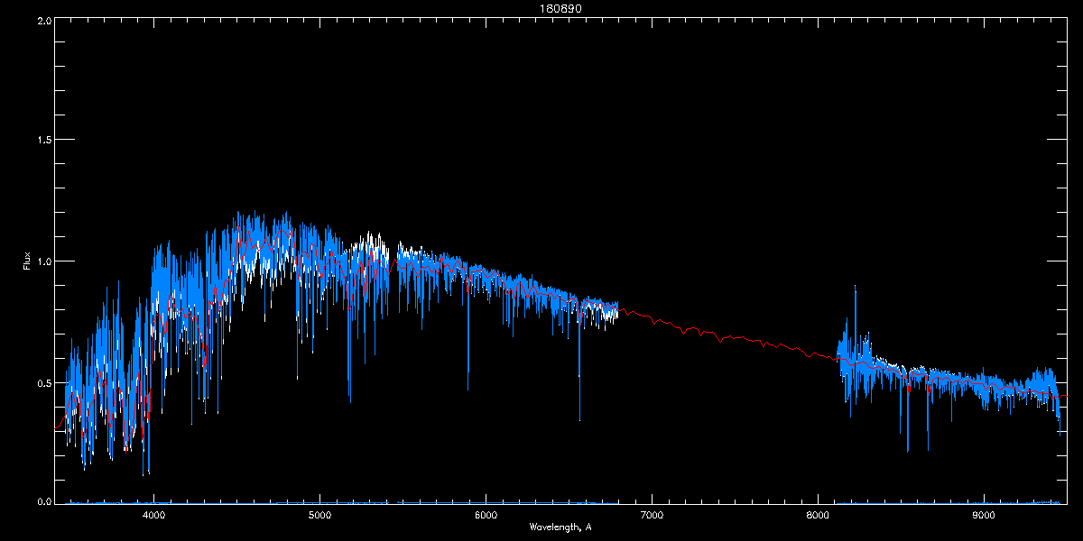The height and width of the screenshot is (541, 1083).
Task: Click the 8000 tick label on x-axis
Action: [818, 515]
